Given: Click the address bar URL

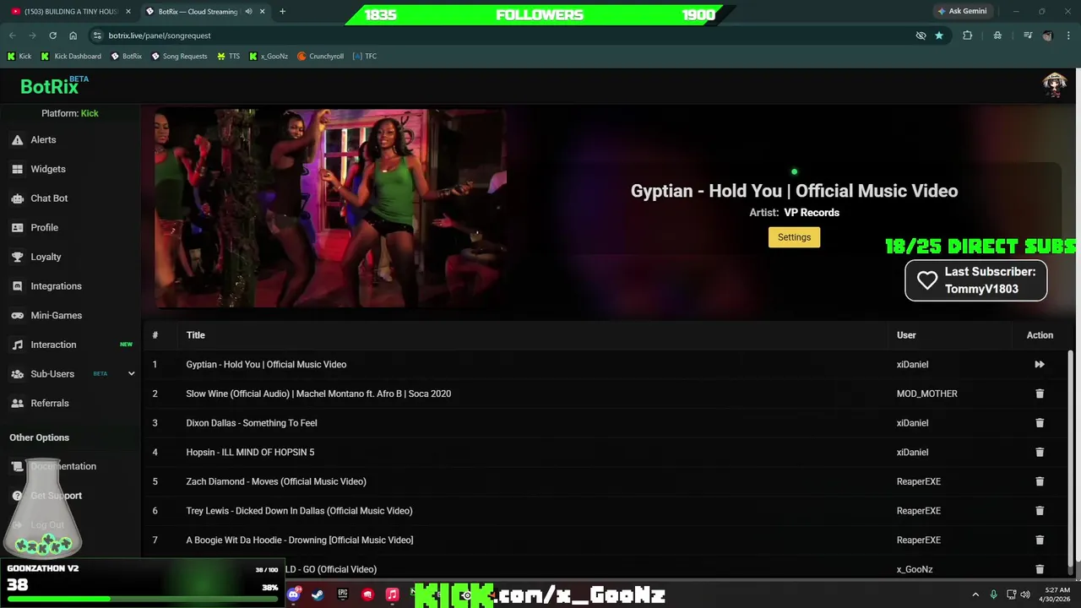Looking at the screenshot, I should point(160,35).
